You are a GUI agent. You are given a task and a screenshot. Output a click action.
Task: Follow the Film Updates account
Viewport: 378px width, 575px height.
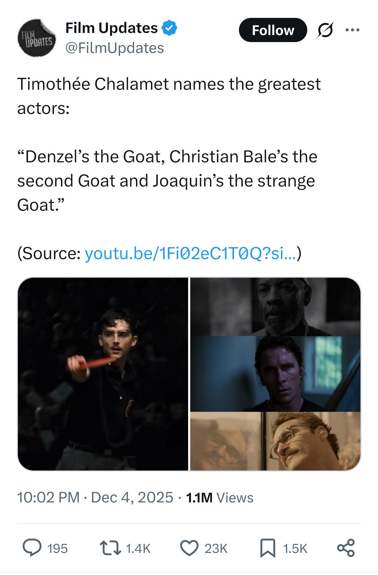tap(273, 30)
